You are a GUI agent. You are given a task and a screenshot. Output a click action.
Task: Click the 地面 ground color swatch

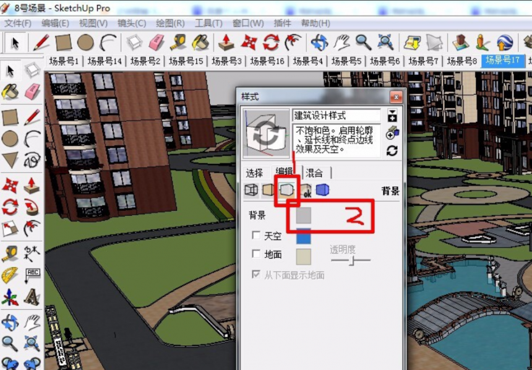click(303, 257)
